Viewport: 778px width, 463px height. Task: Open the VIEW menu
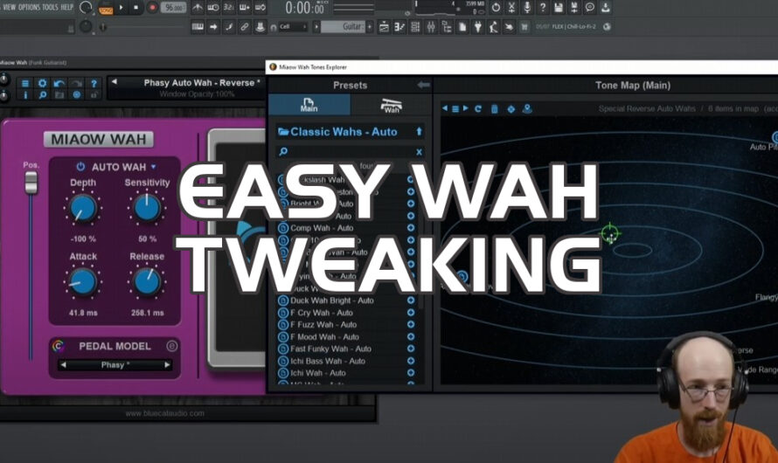click(9, 7)
